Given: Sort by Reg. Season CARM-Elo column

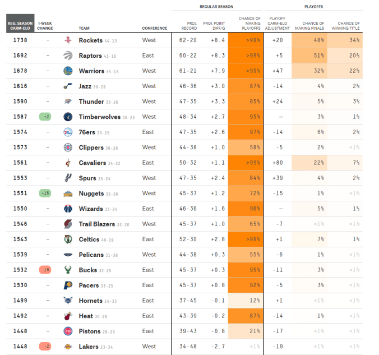Looking at the screenshot, I should 20,25.
